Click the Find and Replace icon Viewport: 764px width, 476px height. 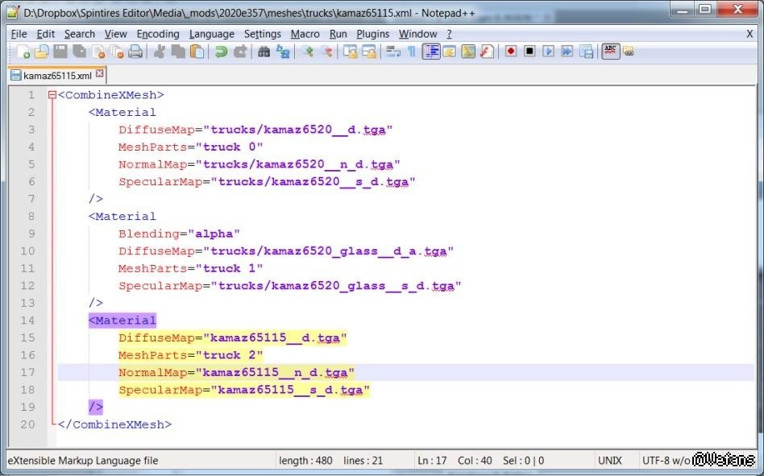coord(283,52)
